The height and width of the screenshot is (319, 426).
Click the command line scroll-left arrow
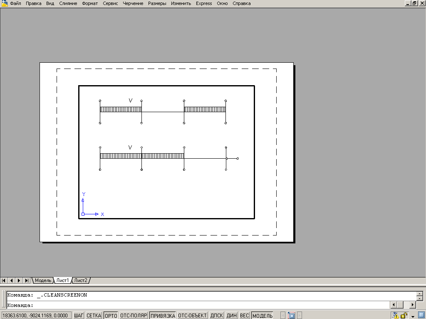pyautogui.click(x=394, y=305)
